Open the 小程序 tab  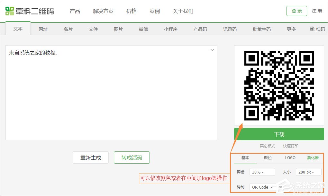(x=171, y=29)
